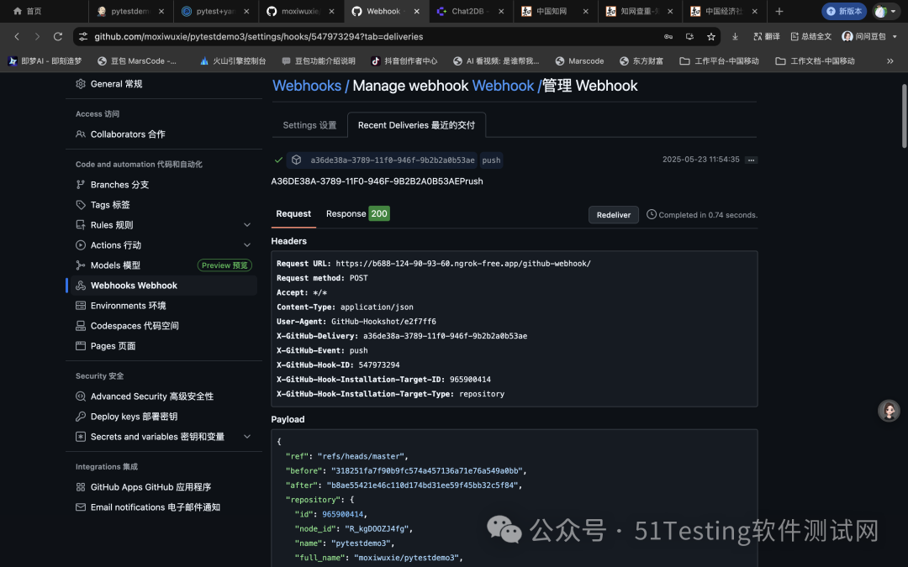The image size is (908, 567).
Task: Click the Collaborators people icon
Action: pyautogui.click(x=81, y=134)
